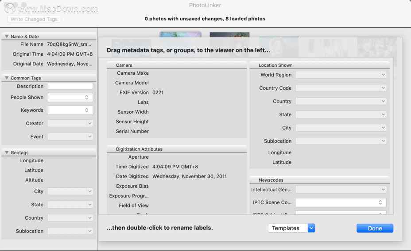Open the Location Shown State dropdown

pos(341,114)
